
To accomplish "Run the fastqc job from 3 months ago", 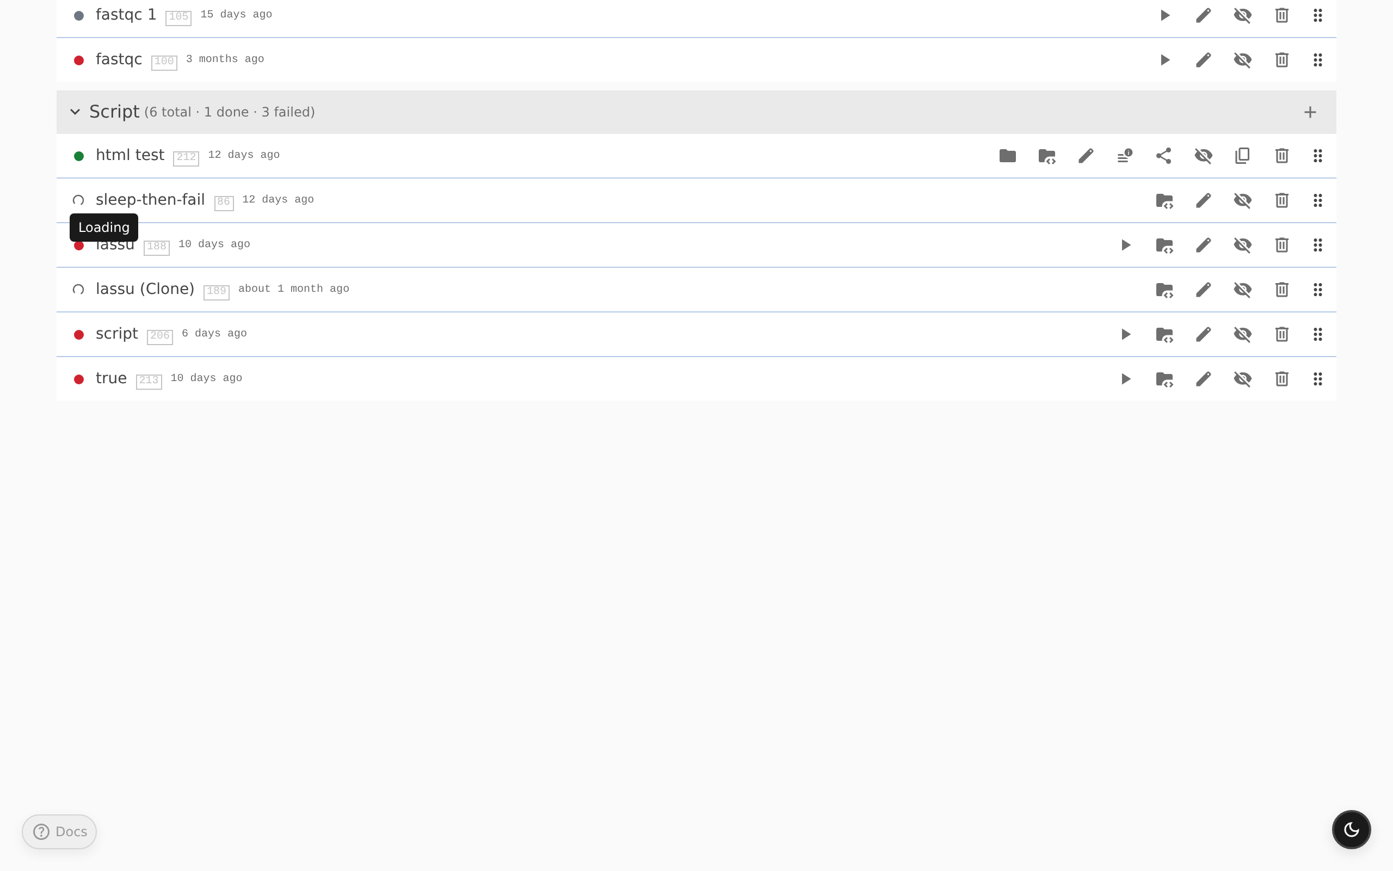I will pos(1164,60).
